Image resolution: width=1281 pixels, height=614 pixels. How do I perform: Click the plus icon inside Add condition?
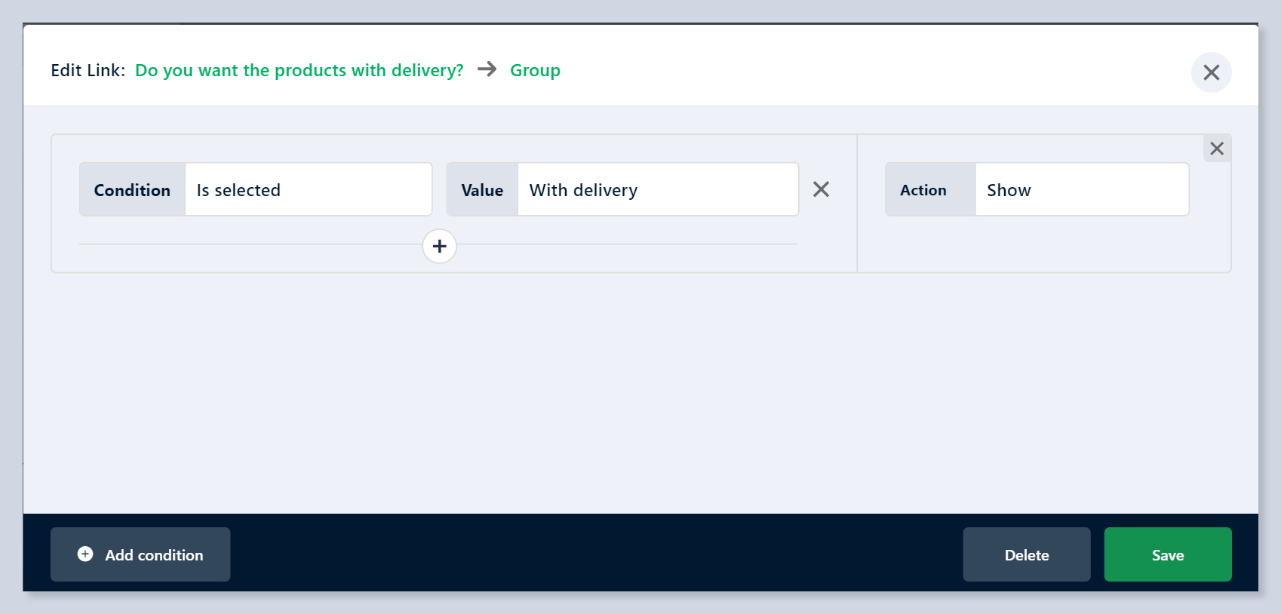(85, 554)
